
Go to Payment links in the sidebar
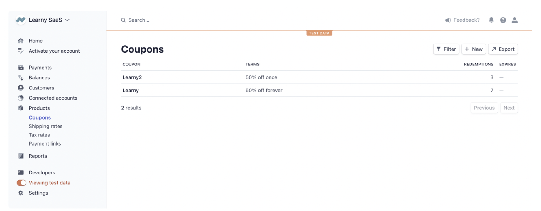click(x=45, y=143)
